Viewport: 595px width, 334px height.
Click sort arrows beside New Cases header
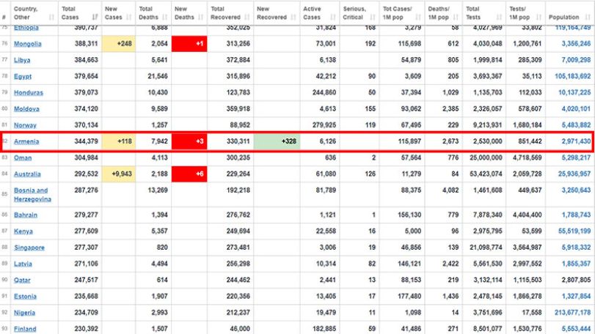(129, 17)
